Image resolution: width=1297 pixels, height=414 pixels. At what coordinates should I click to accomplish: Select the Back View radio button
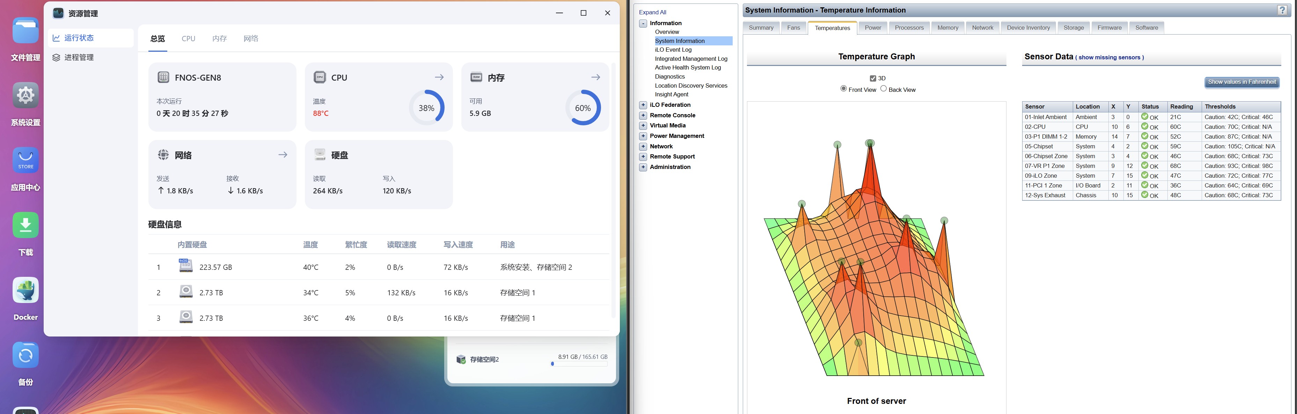pyautogui.click(x=883, y=89)
